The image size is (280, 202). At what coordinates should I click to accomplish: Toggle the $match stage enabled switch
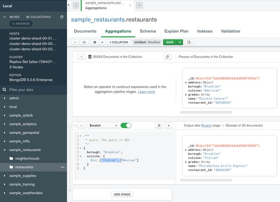click(x=126, y=126)
